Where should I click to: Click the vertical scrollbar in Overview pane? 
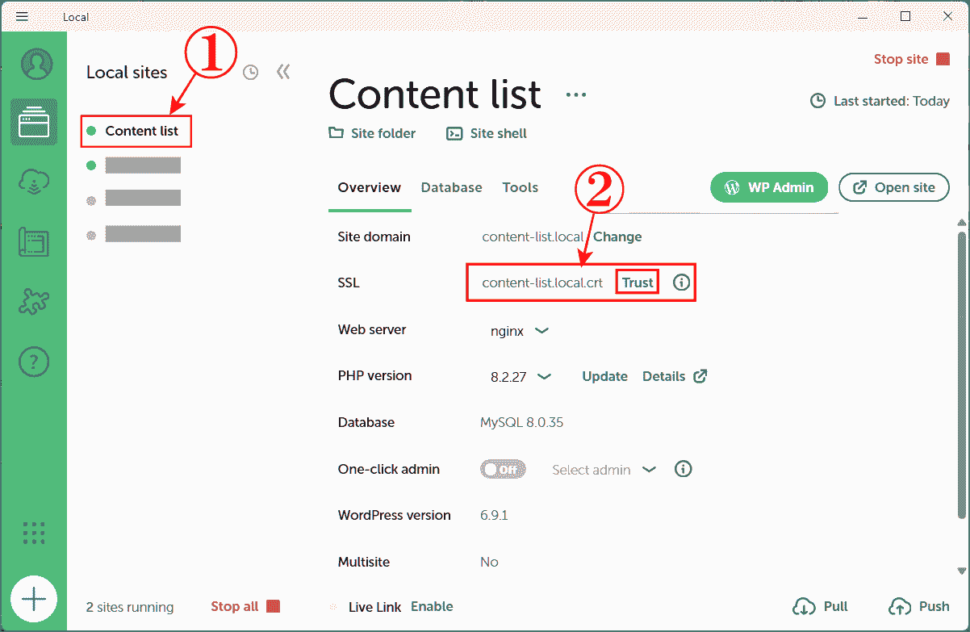click(x=961, y=375)
